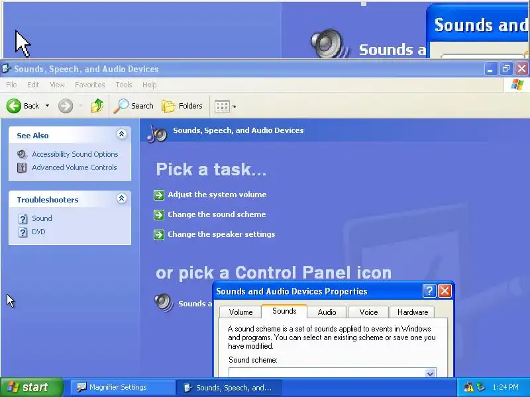Viewport: 530px width, 397px height.
Task: Minimize the Sounds, Speech window
Action: (490, 69)
